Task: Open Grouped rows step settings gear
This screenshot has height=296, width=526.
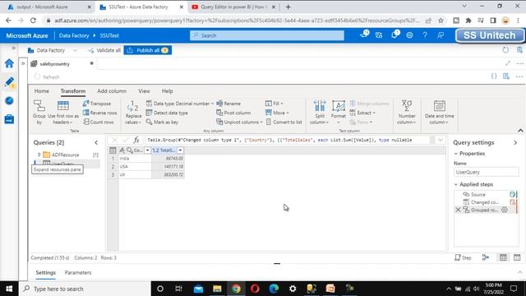Action: click(504, 210)
